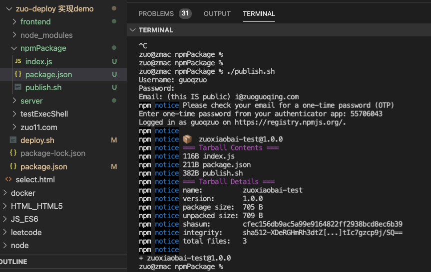Click the file icon beside publish.sh
The width and height of the screenshot is (431, 272).
(18, 87)
